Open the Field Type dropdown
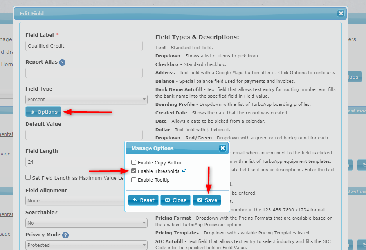366x250 pixels. [86, 100]
